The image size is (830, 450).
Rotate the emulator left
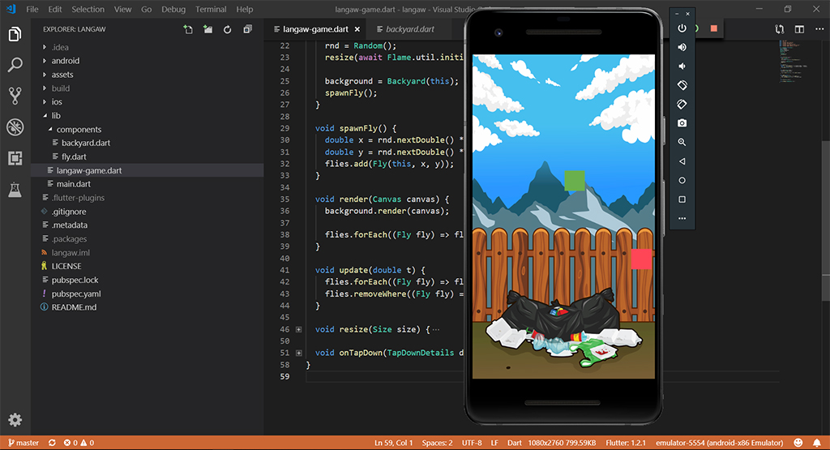pos(682,85)
